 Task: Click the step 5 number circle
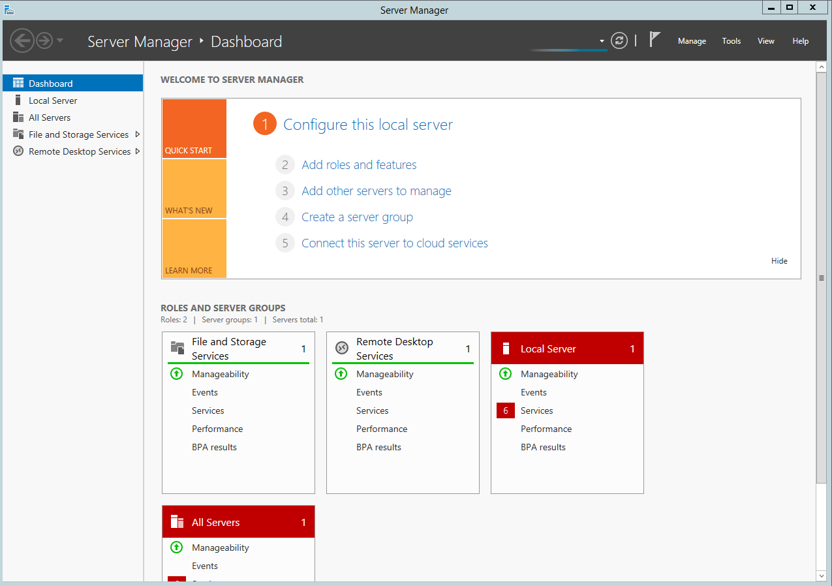285,243
